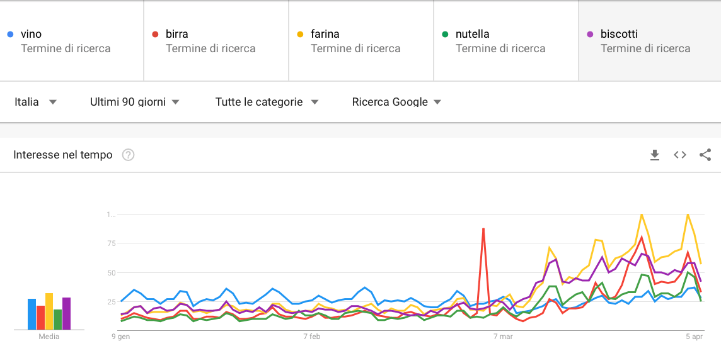
Task: Select the vino search term box
Action: (x=72, y=41)
